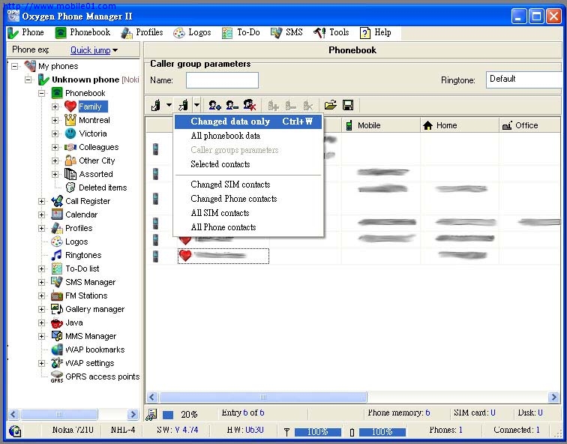Click the caller group Name input field
The width and height of the screenshot is (567, 444).
(x=222, y=80)
